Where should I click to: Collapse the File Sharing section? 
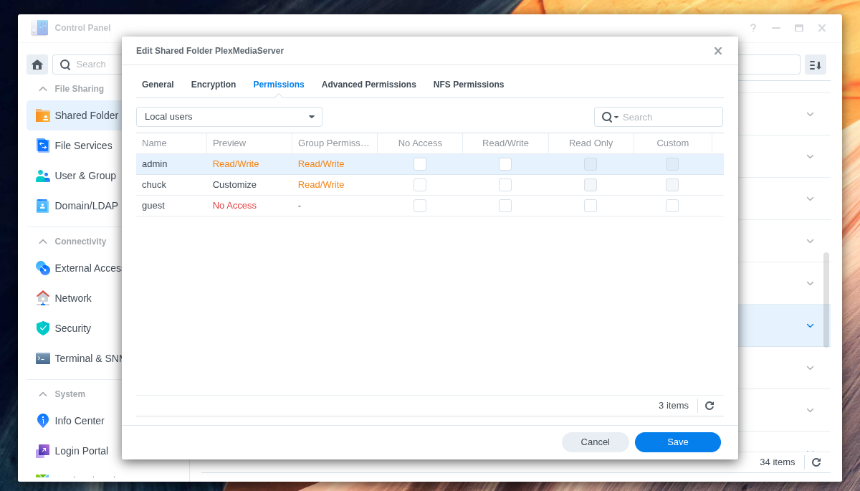tap(43, 89)
